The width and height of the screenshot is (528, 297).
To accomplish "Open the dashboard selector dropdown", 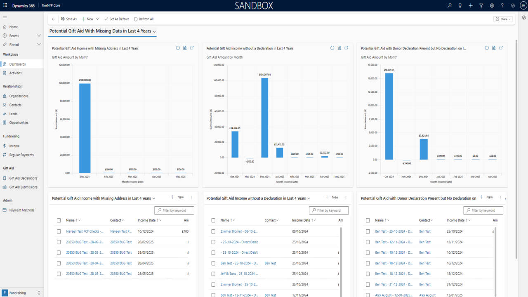I will (154, 31).
